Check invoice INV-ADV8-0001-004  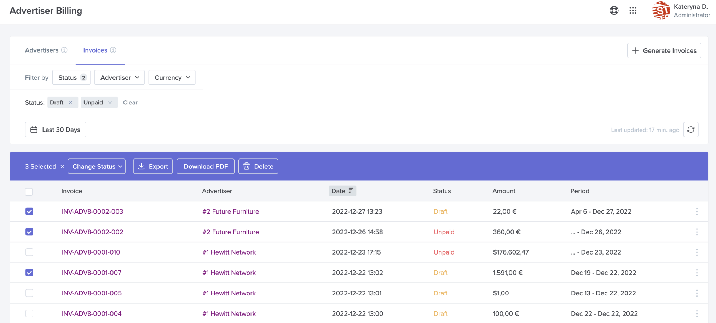(x=29, y=313)
